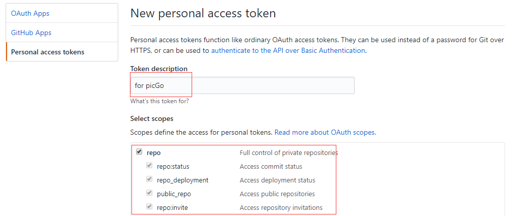The height and width of the screenshot is (216, 531).
Task: Toggle the repo_deployment checkbox
Action: tap(149, 179)
